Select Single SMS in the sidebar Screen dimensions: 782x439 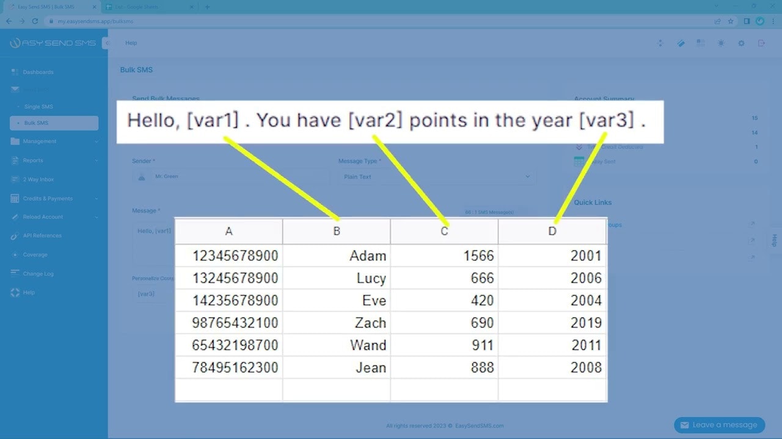tap(54, 107)
